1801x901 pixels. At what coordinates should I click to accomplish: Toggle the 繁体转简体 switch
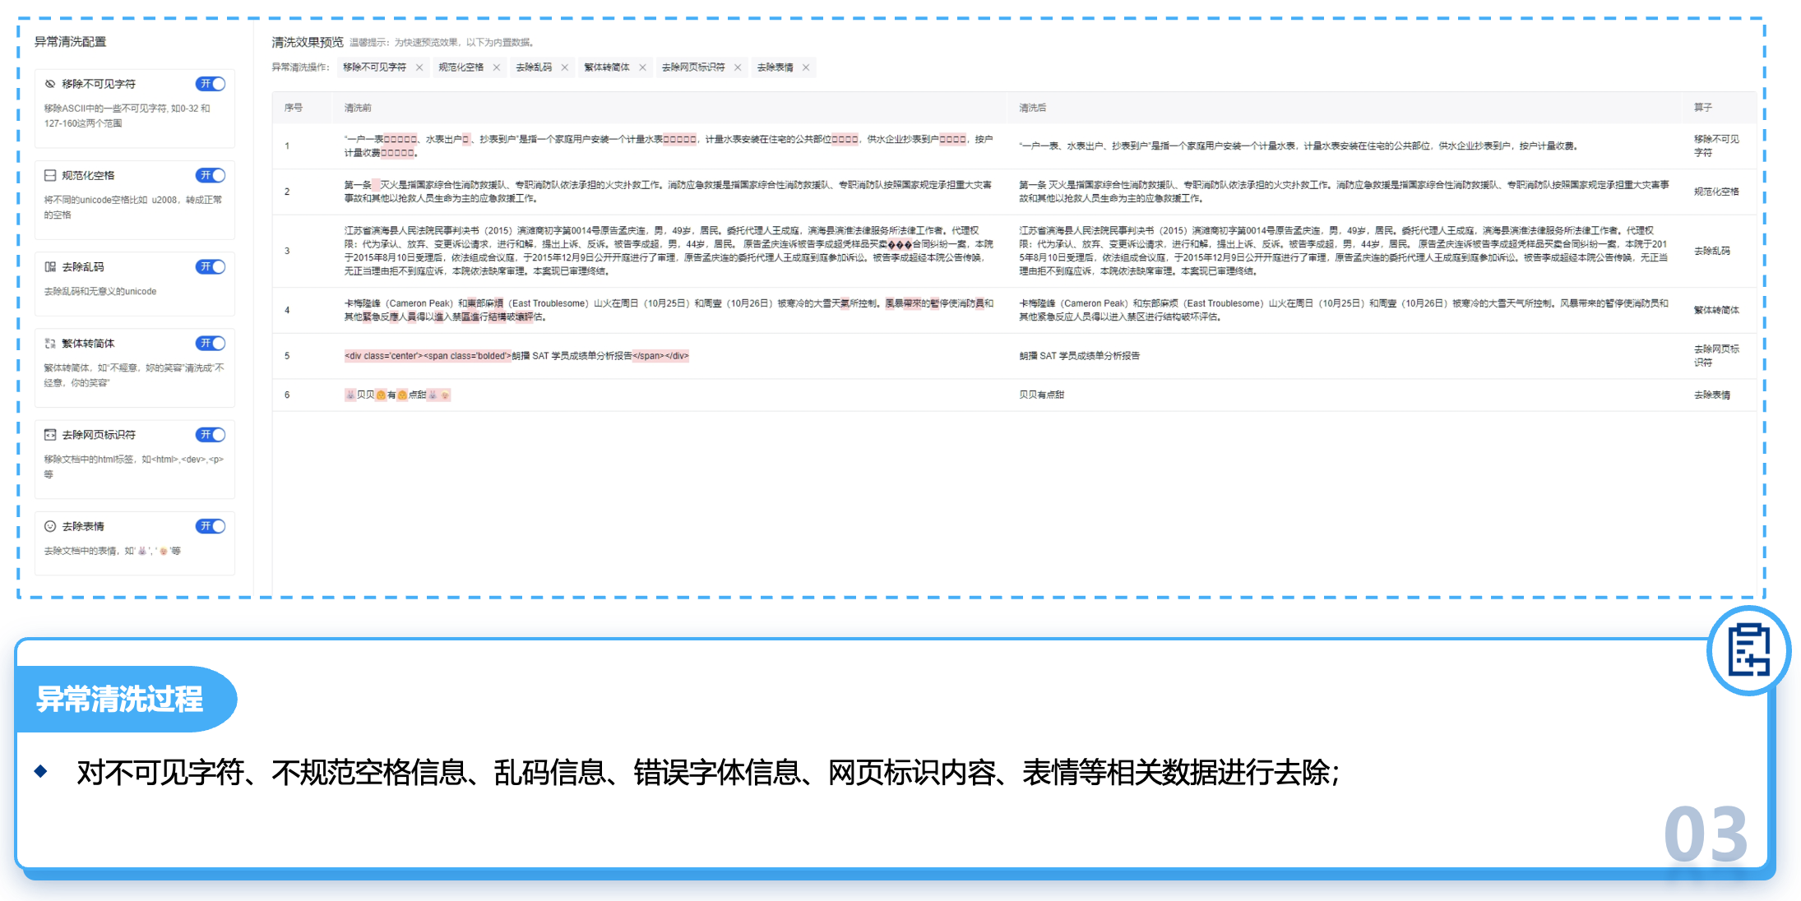211,343
